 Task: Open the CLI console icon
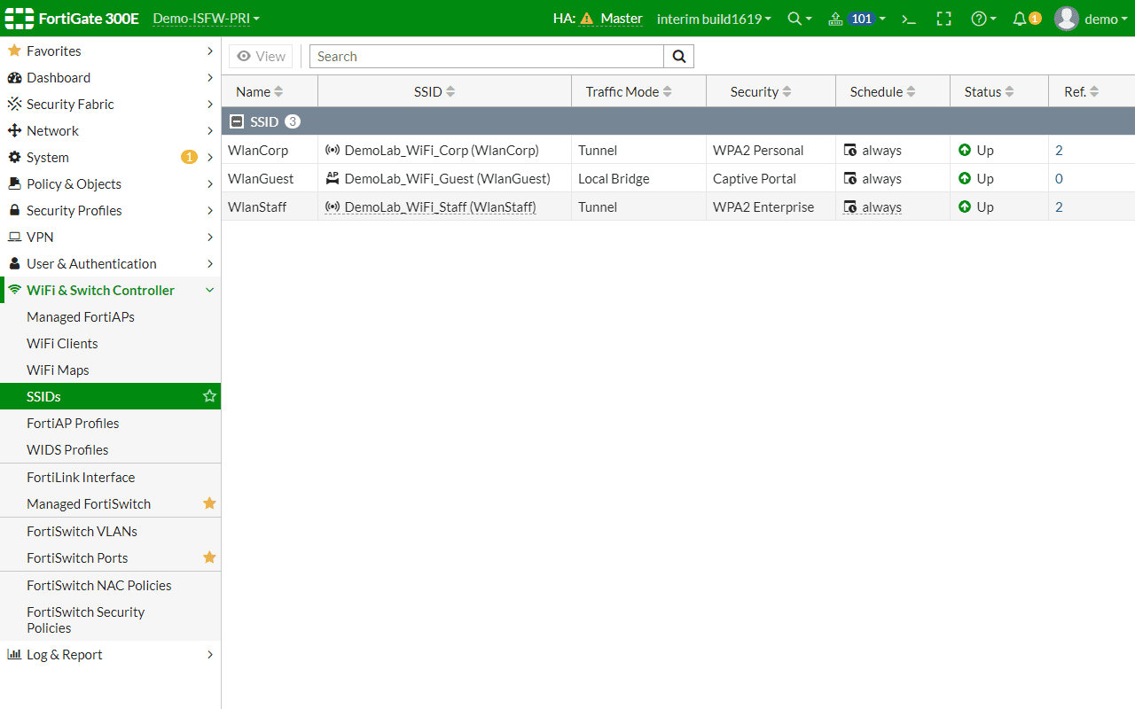click(x=909, y=19)
